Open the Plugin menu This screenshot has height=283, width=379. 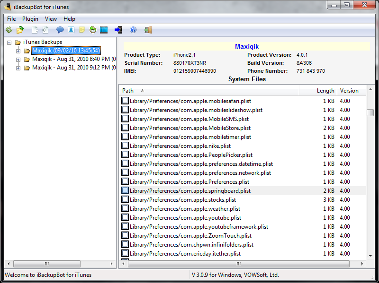(30, 19)
